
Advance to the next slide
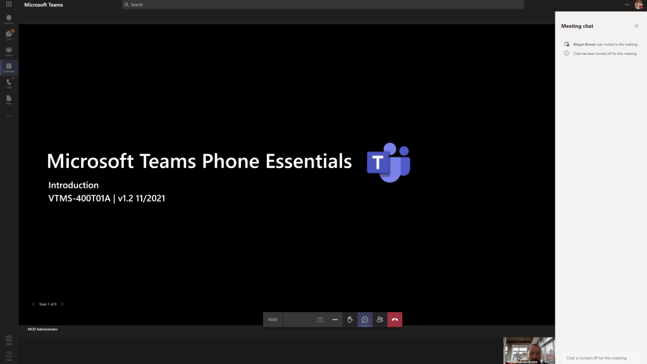[62, 304]
